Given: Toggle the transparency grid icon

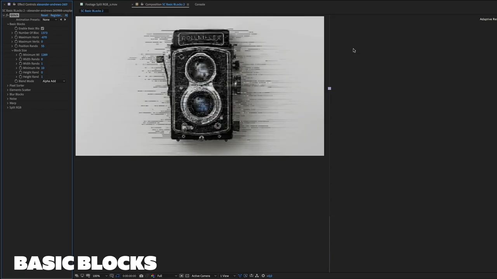Looking at the screenshot, I should point(187,276).
